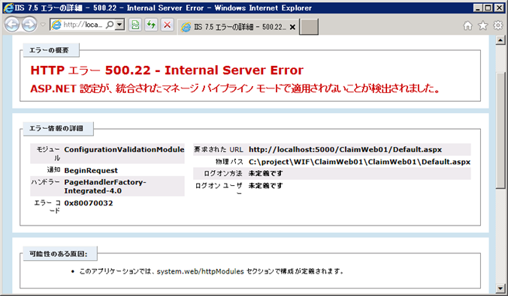This screenshot has width=508, height=296.
Task: Expand the address bar autocomplete dropdown
Action: [120, 25]
